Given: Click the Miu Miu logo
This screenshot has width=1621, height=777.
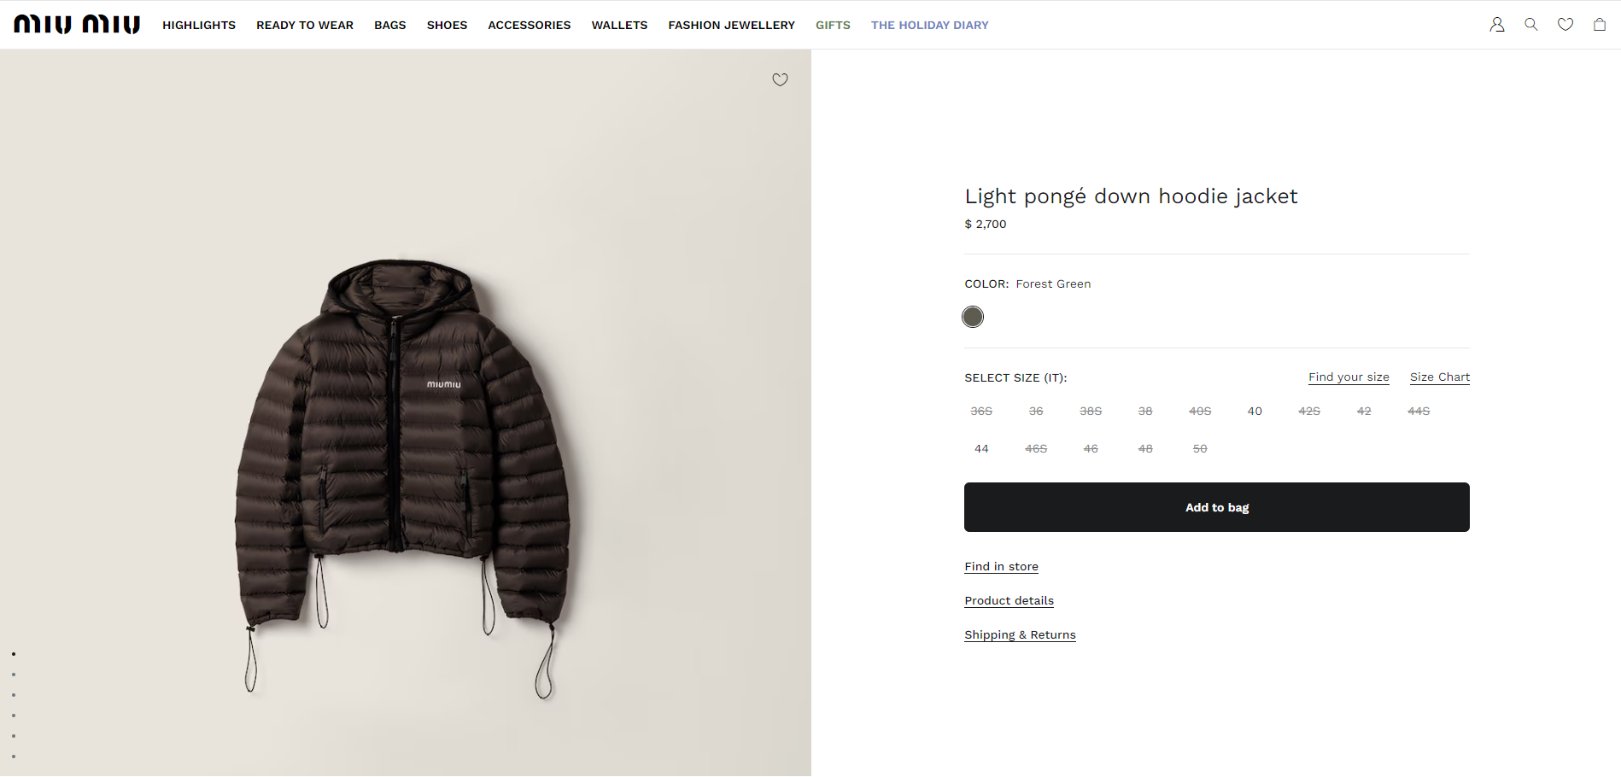Looking at the screenshot, I should pyautogui.click(x=77, y=25).
